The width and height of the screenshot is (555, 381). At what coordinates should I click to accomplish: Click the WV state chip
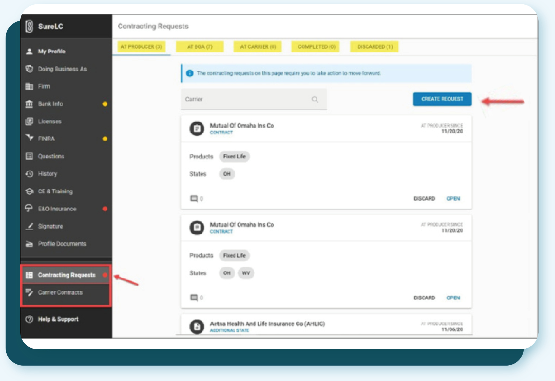coord(246,273)
